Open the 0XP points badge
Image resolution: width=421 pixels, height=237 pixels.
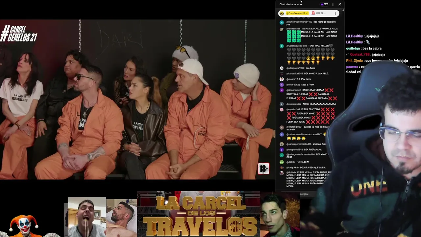click(325, 4)
